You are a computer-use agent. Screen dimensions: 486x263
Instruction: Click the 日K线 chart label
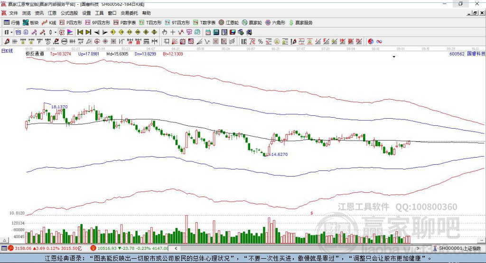coord(7,51)
